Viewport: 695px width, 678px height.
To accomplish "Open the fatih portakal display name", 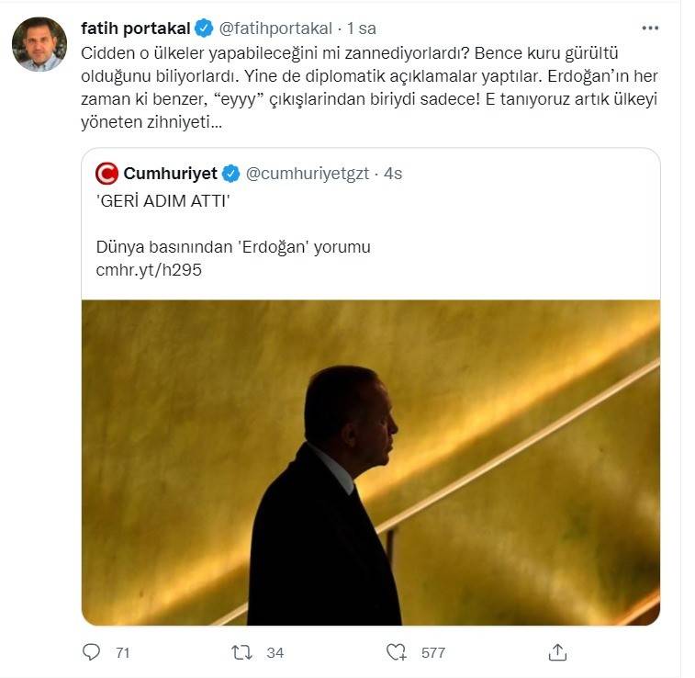I will click(x=135, y=28).
